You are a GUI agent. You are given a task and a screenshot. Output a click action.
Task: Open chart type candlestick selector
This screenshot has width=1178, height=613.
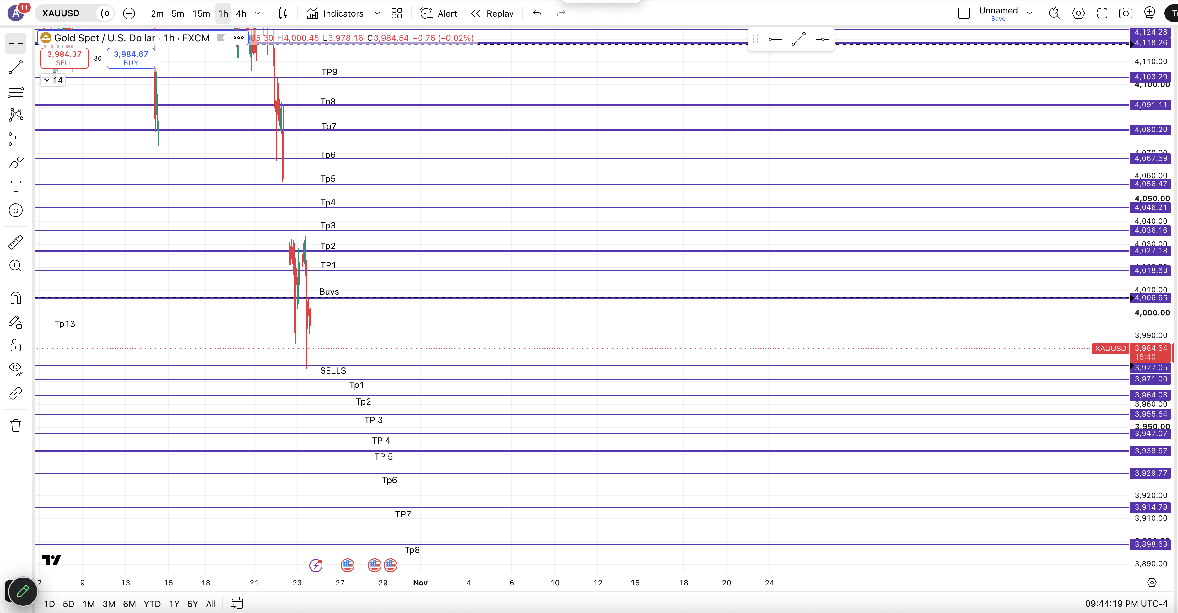283,13
